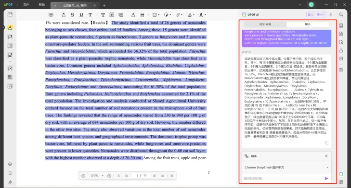Viewport: 351px width, 188px height.
Task: Expand the stamp tool dropdown arrow
Action: (x=194, y=15)
